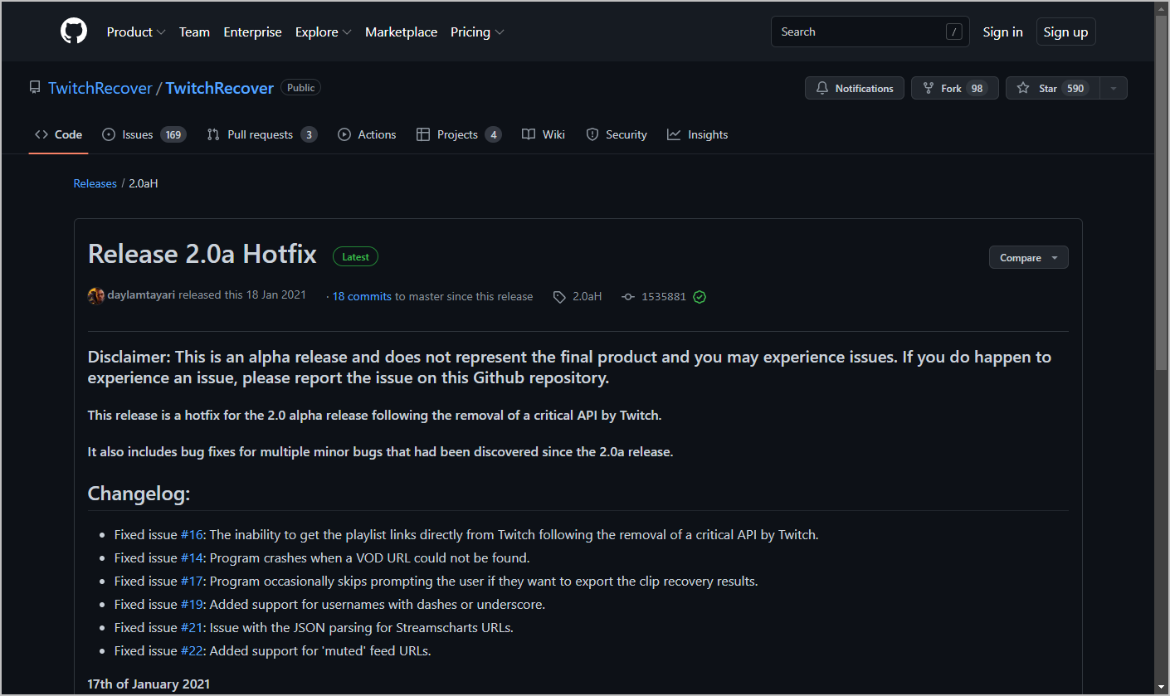
Task: Click the GitHub Octocat logo
Action: click(x=74, y=32)
